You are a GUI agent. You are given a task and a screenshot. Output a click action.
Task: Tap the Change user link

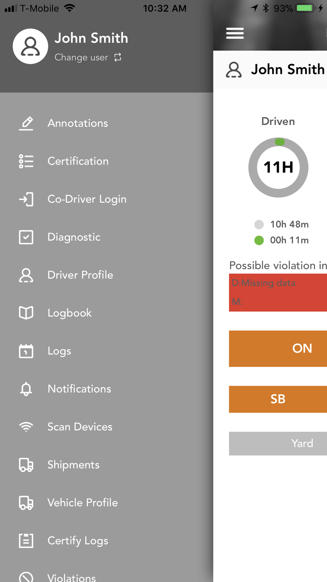[x=81, y=57]
